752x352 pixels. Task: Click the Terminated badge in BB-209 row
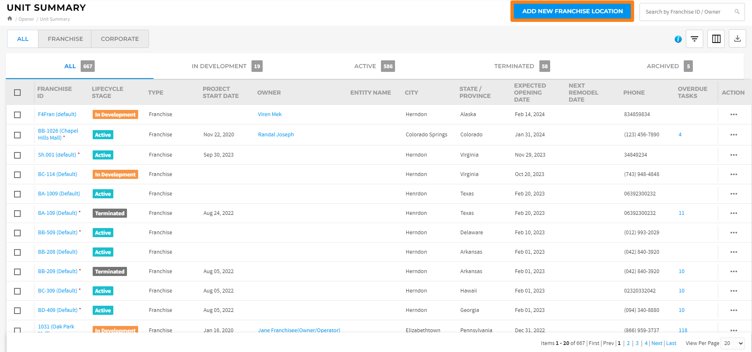pos(110,271)
